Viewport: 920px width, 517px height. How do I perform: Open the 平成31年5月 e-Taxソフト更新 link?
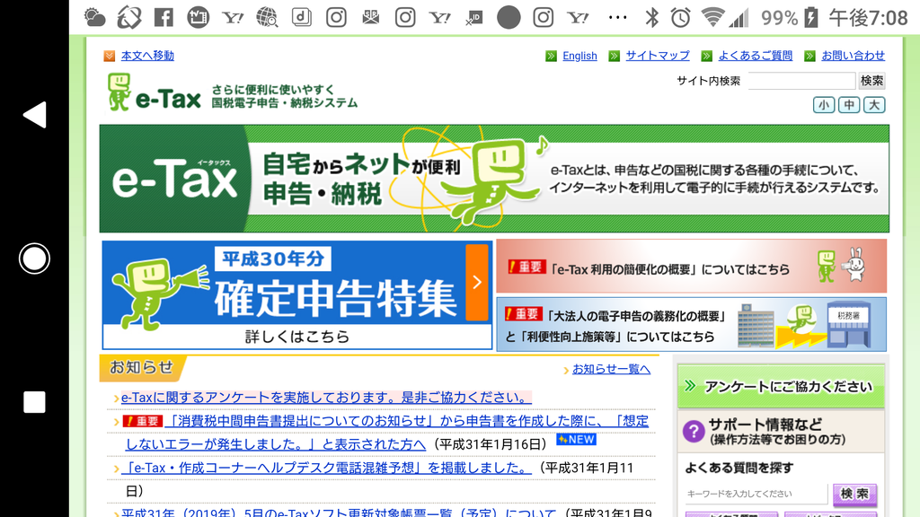(x=339, y=513)
